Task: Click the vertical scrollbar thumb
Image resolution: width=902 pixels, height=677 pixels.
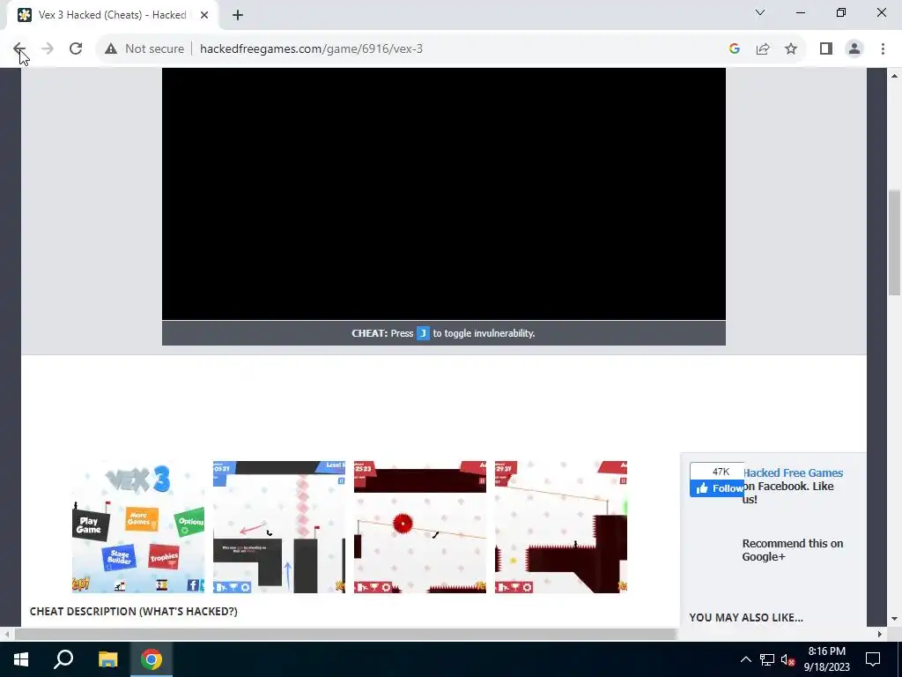Action: [895, 242]
